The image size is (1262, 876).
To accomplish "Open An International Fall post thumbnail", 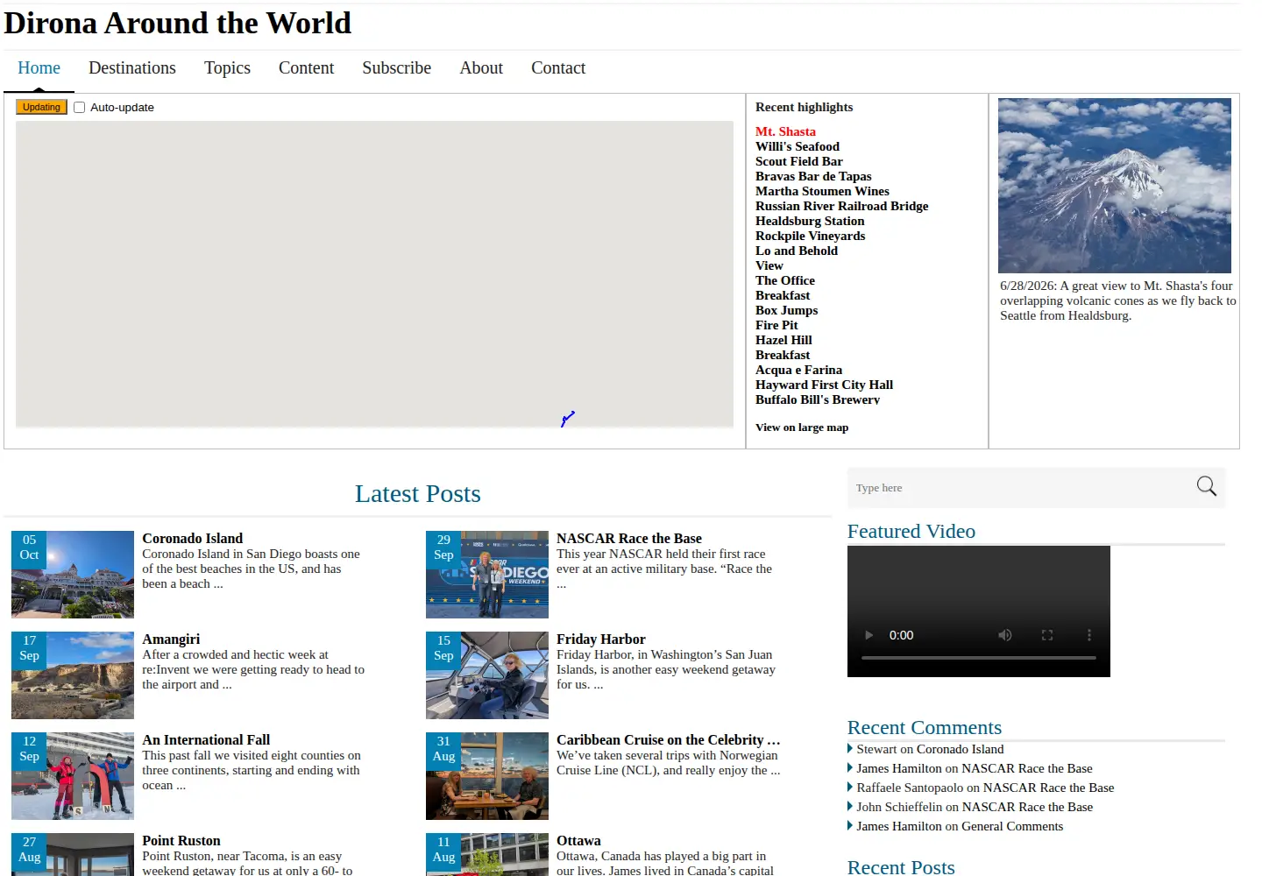I will 73,776.
